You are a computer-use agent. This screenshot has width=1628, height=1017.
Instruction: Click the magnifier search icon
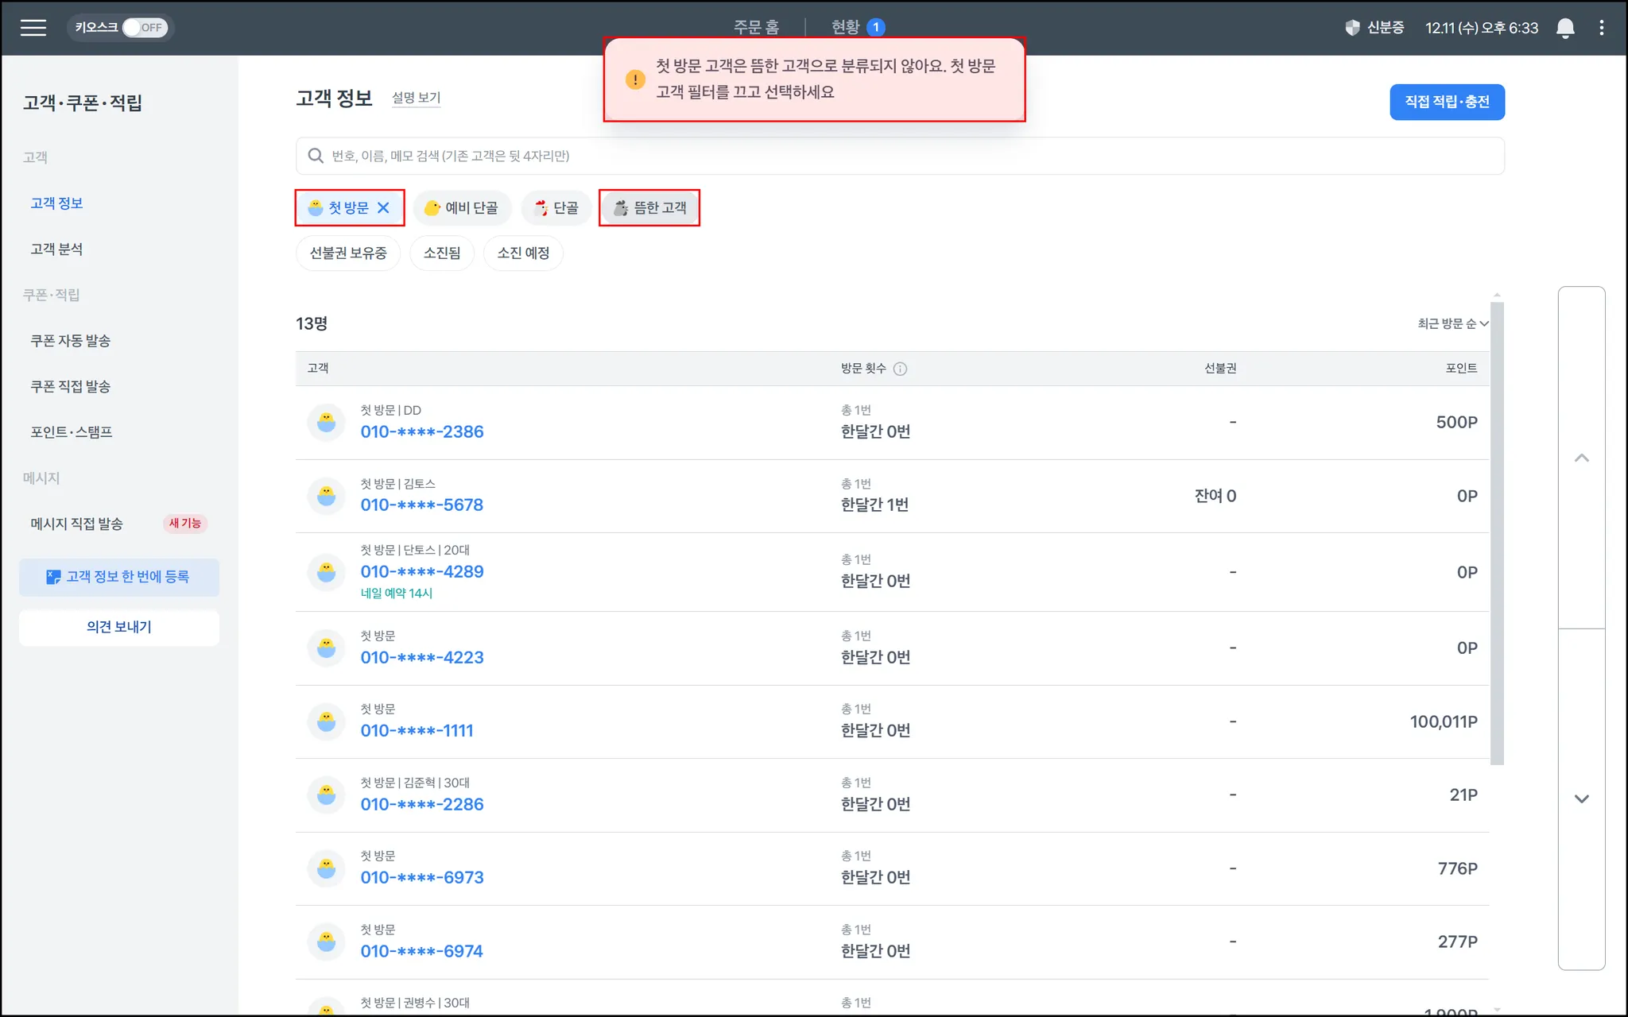316,156
